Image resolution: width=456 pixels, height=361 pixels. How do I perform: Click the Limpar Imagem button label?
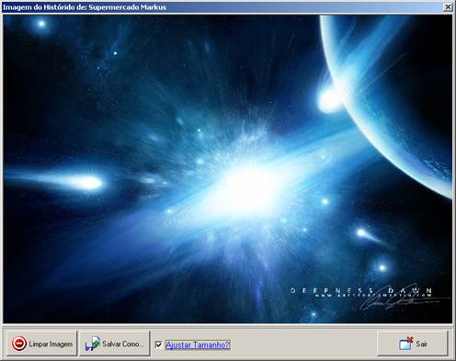[51, 344]
